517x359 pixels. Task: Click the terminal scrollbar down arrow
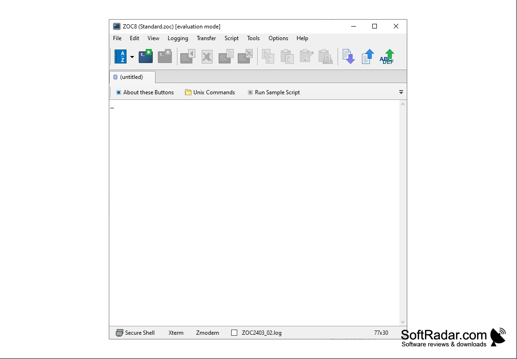point(403,322)
